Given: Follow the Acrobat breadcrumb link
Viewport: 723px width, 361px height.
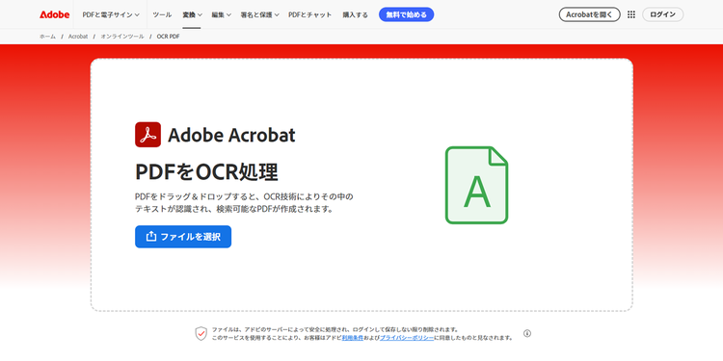Looking at the screenshot, I should (78, 37).
